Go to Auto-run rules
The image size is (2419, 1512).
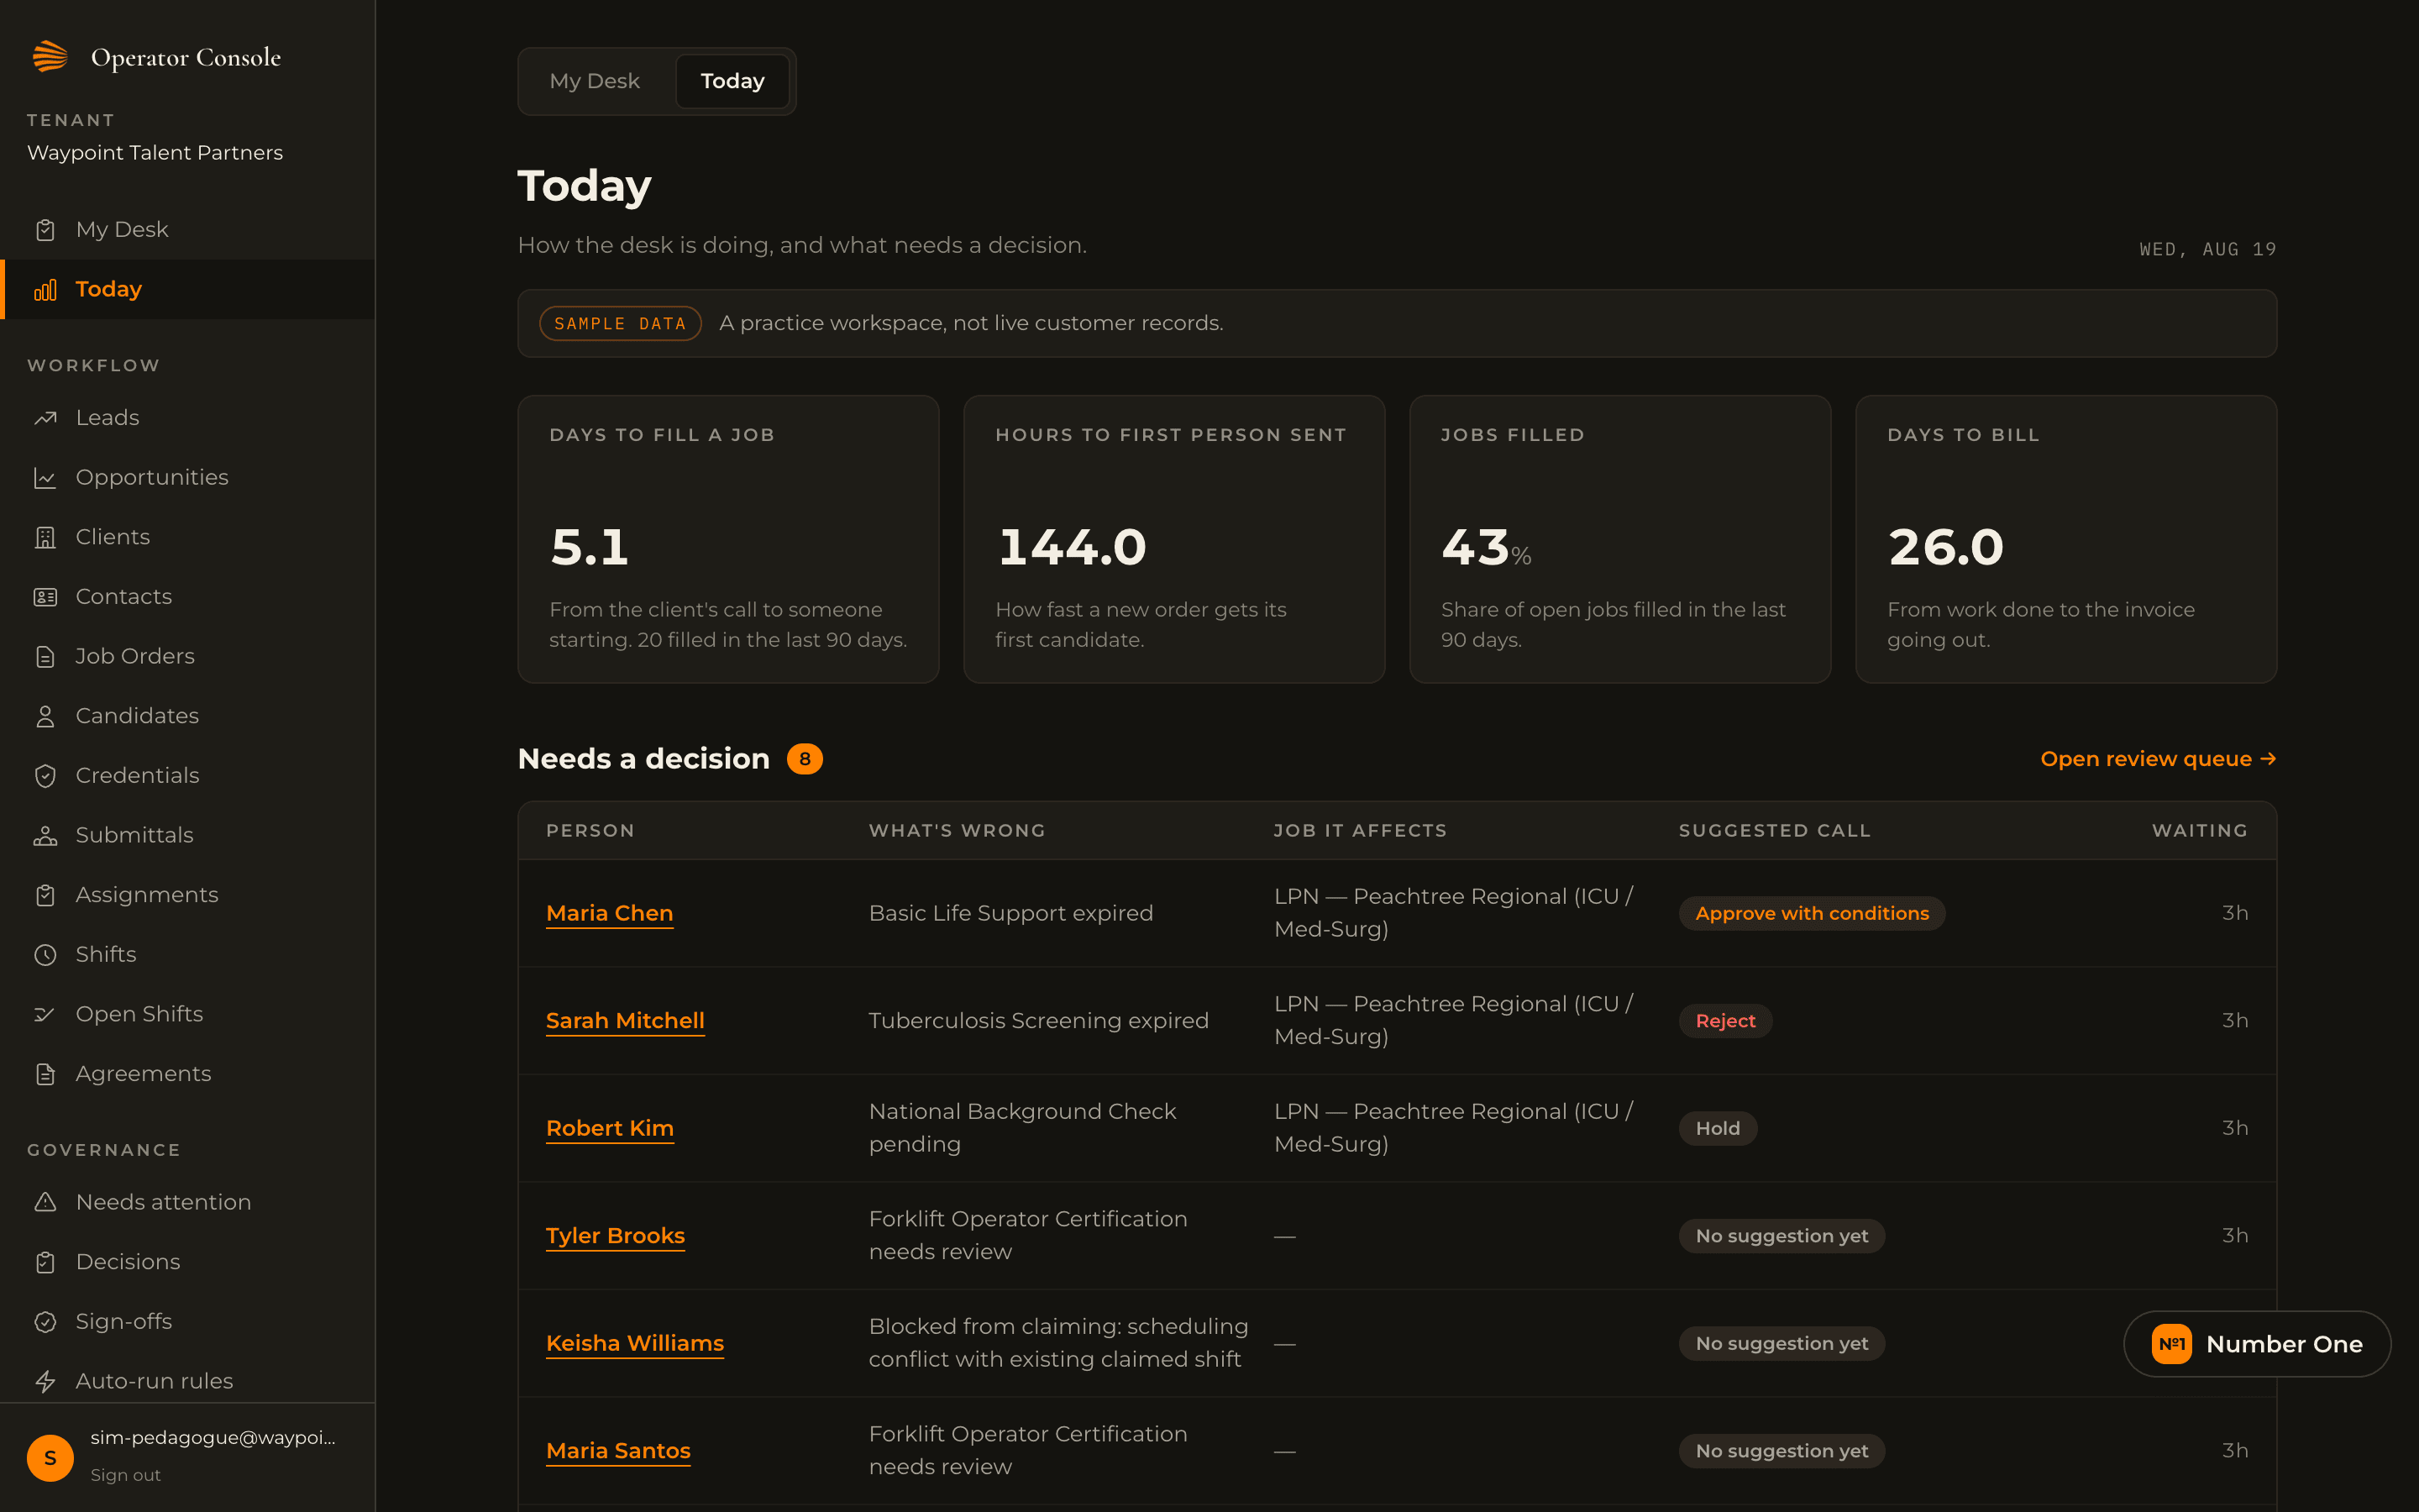(x=188, y=1381)
